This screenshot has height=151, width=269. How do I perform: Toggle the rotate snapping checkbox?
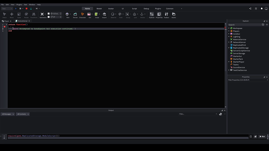49,17
